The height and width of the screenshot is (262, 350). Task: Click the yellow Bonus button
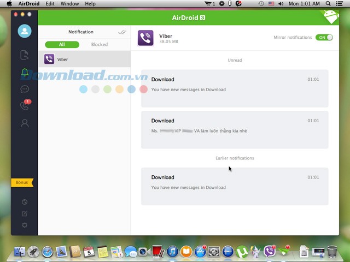click(x=22, y=182)
